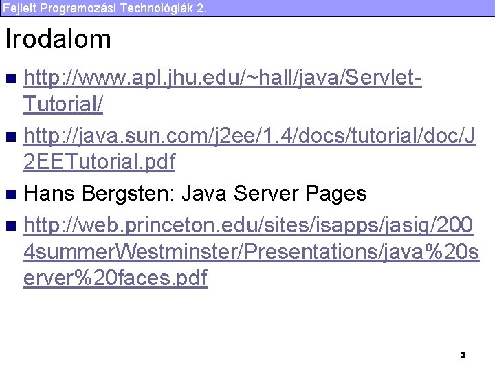495x371 pixels.
Task: Click the 'Tutorial/' continuation of the first link
Action: 63,105
